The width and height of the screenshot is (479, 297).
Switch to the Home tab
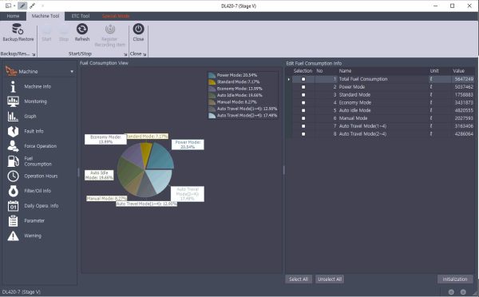pyautogui.click(x=13, y=16)
